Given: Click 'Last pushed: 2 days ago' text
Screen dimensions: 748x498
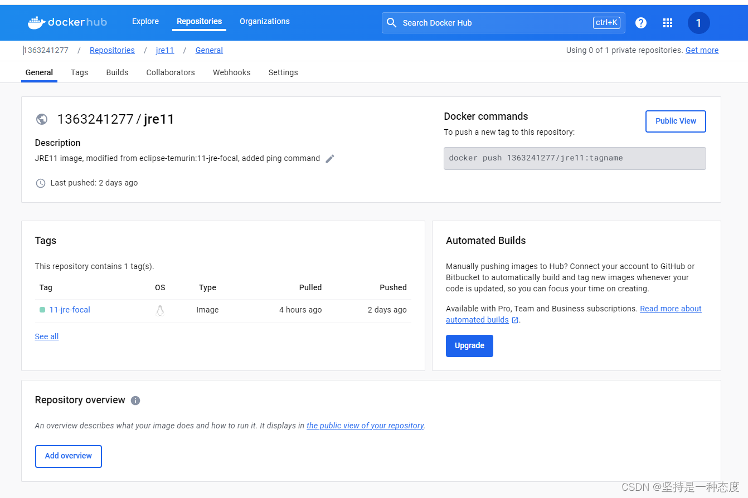Looking at the screenshot, I should click(x=94, y=183).
